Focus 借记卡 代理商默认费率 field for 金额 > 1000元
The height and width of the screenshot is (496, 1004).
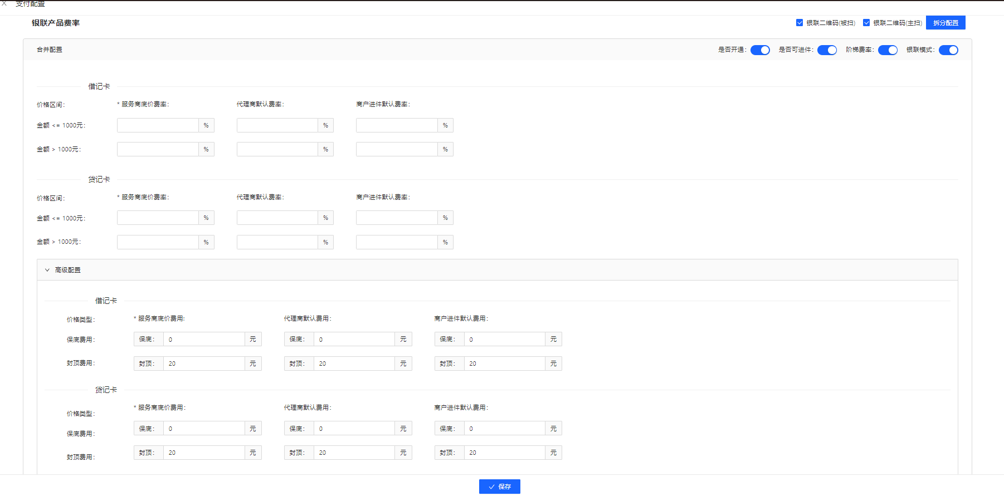coord(277,149)
